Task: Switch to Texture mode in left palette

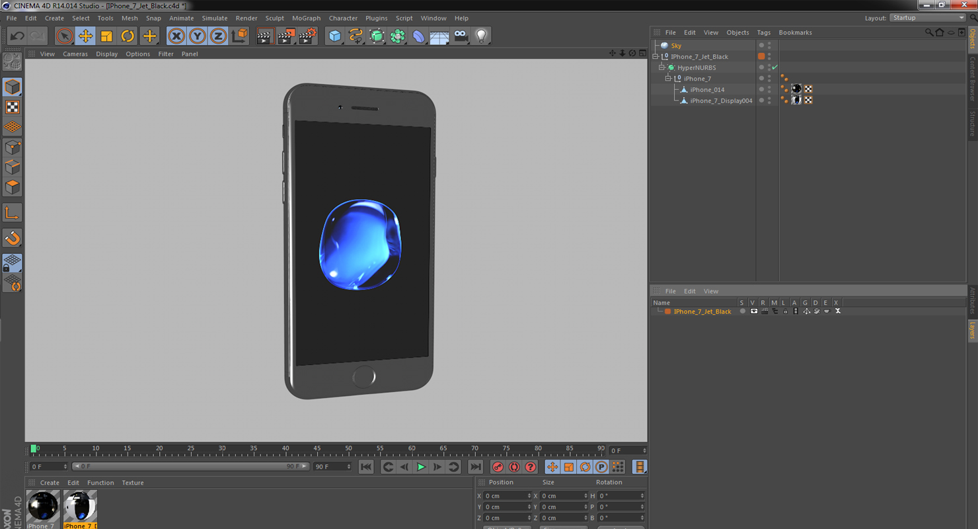Action: (x=13, y=107)
